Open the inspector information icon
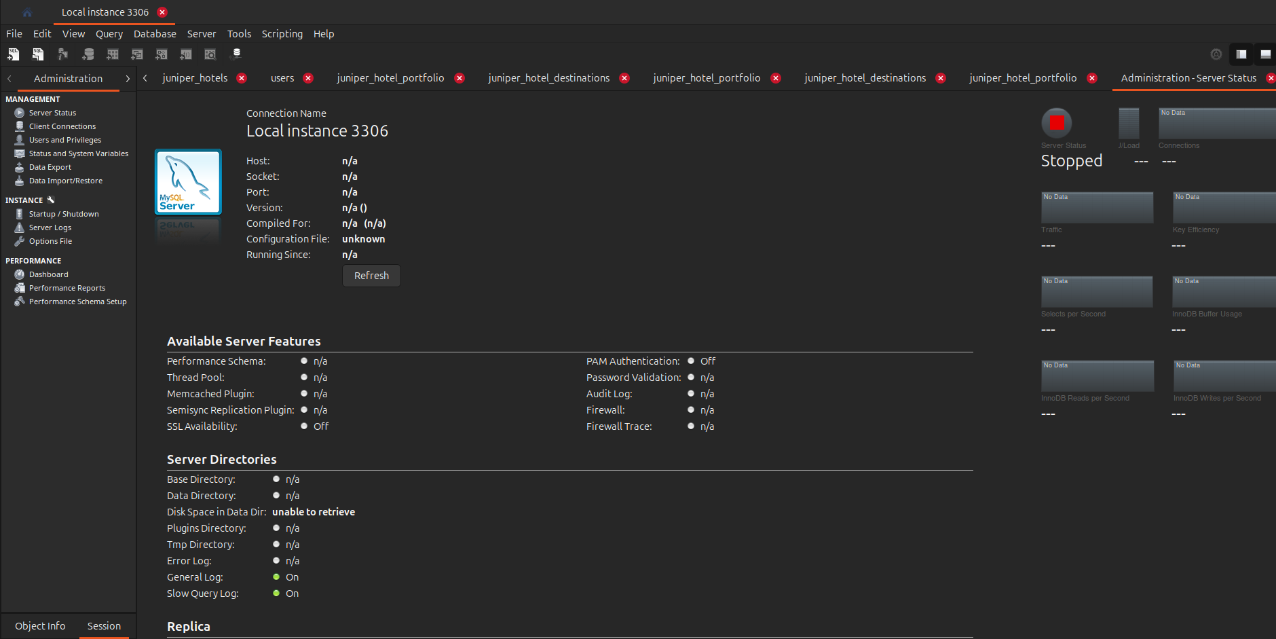Viewport: 1276px width, 639px height. [62, 54]
